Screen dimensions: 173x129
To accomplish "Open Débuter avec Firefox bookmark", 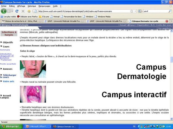I will tap(27, 17).
